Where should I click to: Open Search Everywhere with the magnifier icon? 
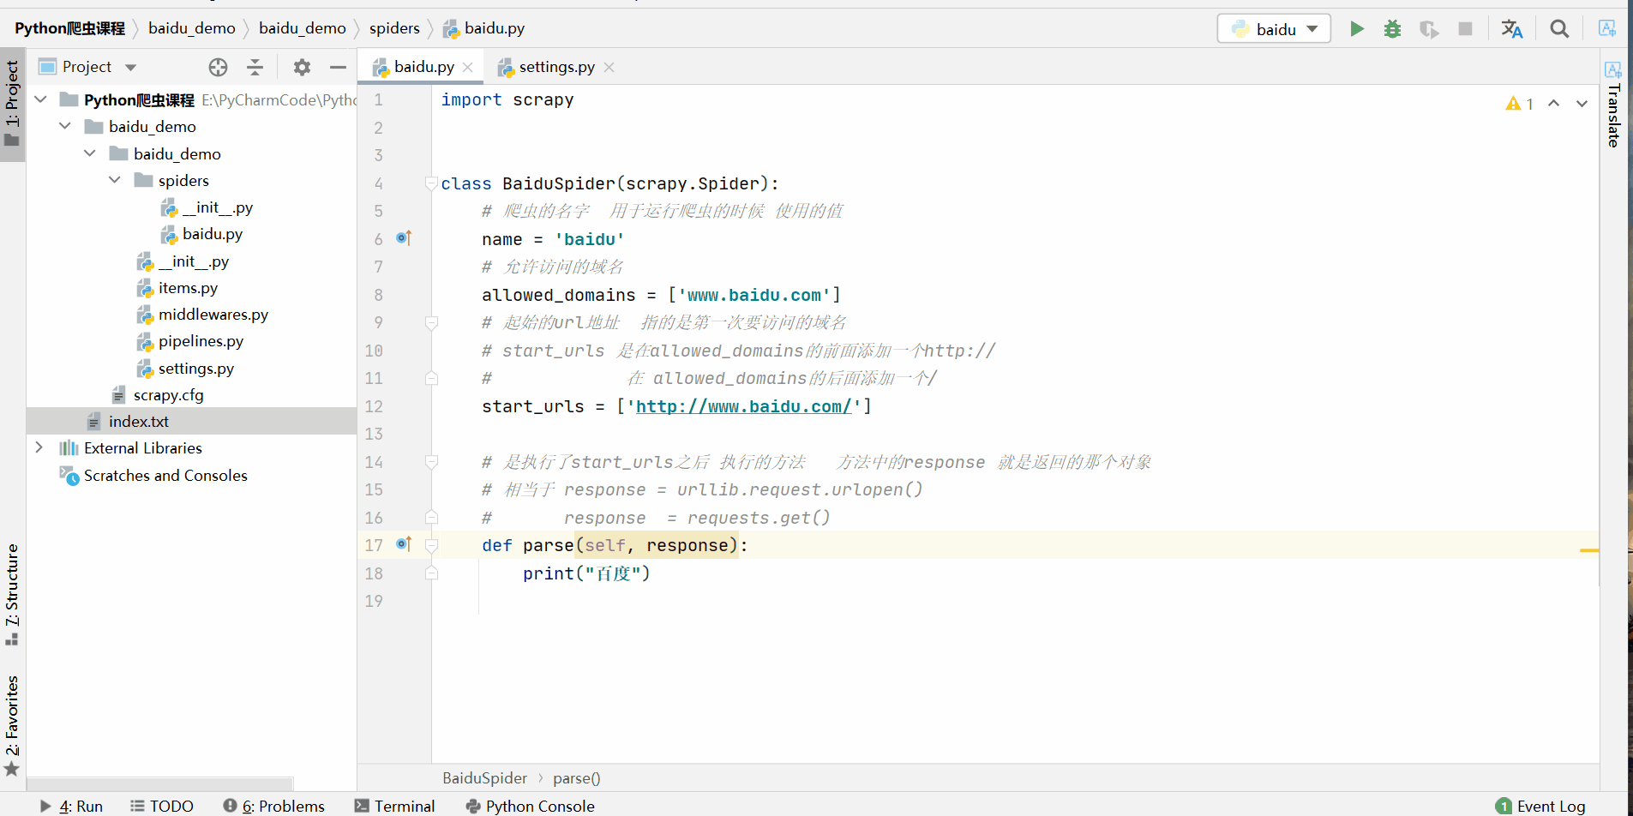tap(1559, 28)
